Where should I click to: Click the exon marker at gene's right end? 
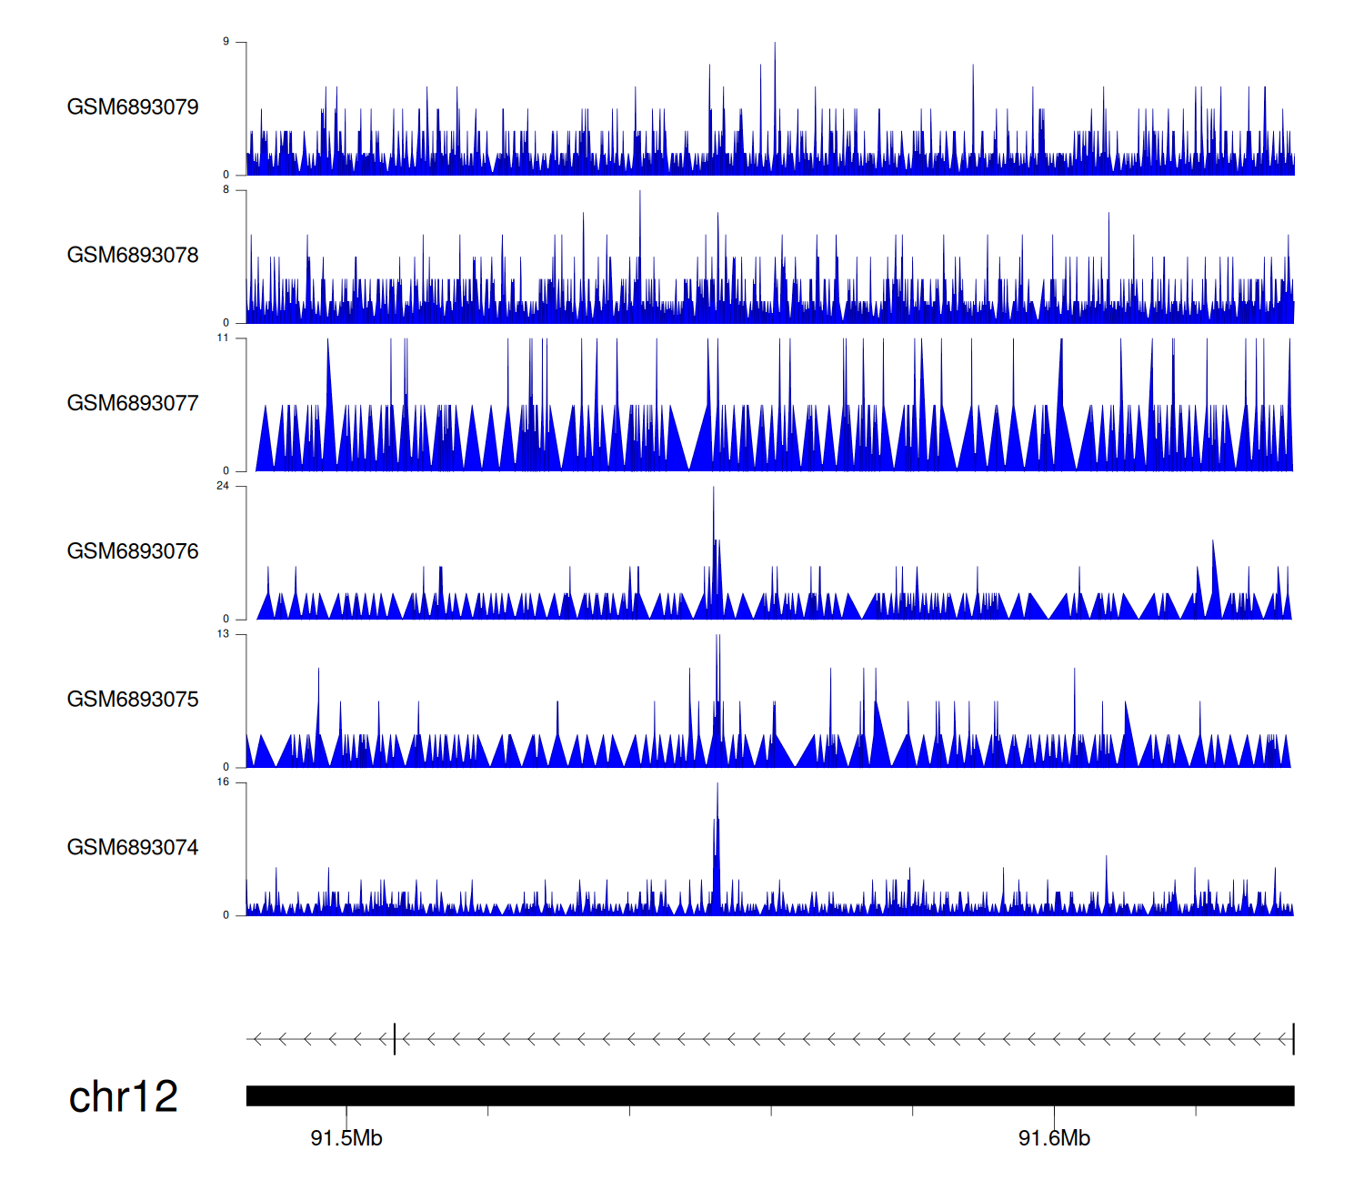coord(1293,1039)
